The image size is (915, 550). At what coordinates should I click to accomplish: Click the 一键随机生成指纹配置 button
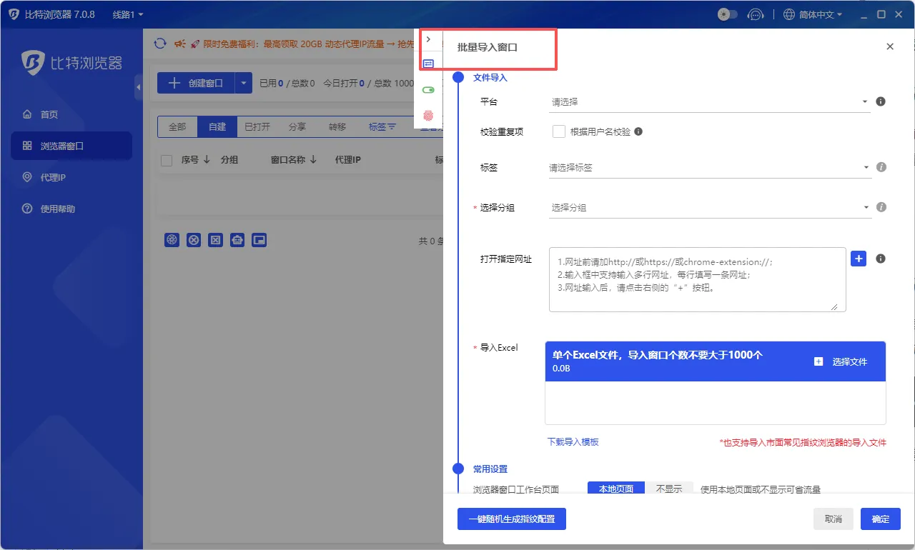511,519
